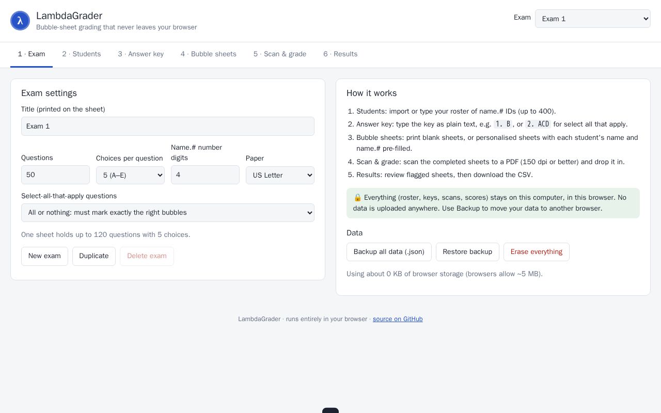The height and width of the screenshot is (413, 661).
Task: Open the Paper size dropdown
Action: pyautogui.click(x=280, y=175)
